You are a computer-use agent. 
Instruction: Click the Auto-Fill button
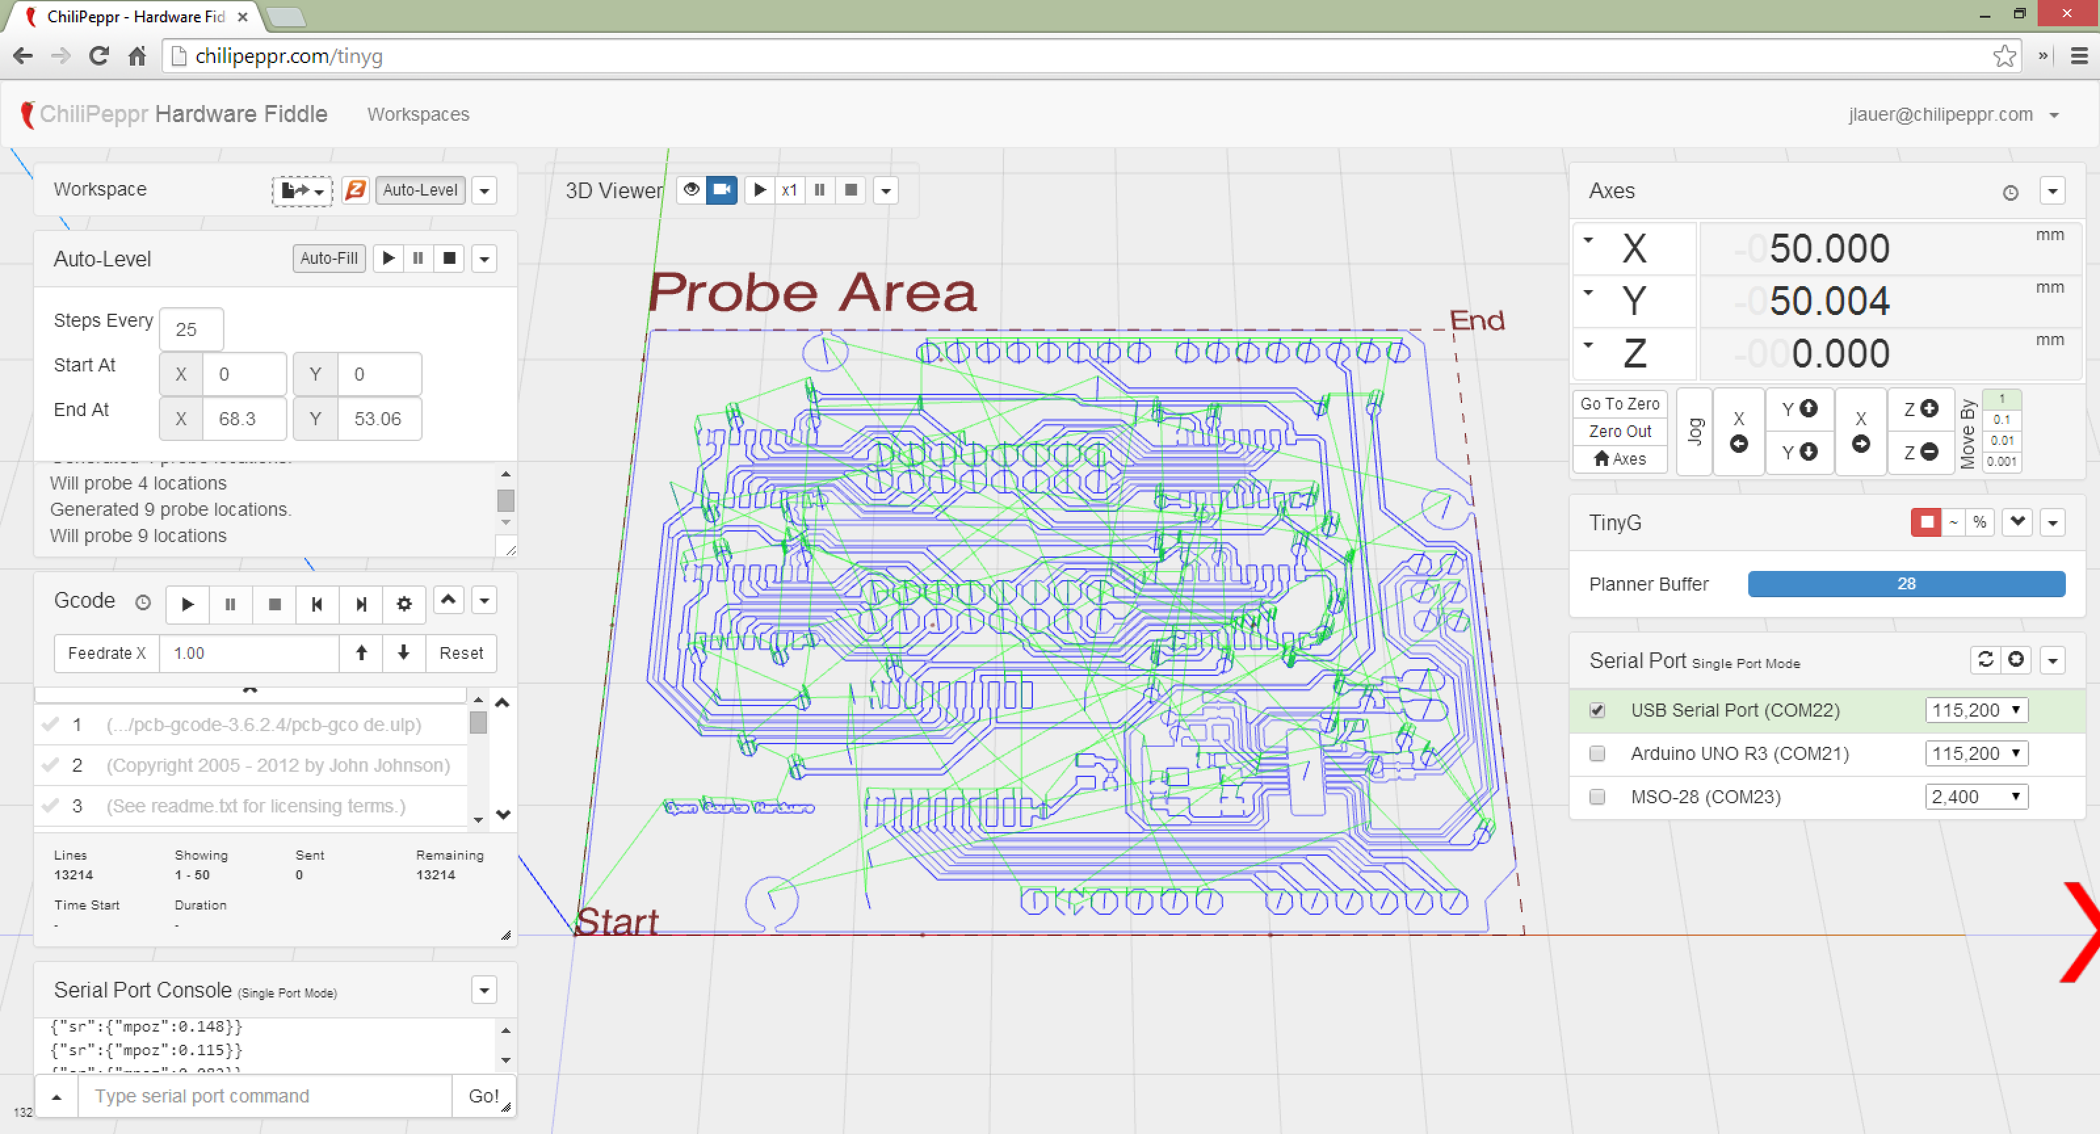point(329,259)
